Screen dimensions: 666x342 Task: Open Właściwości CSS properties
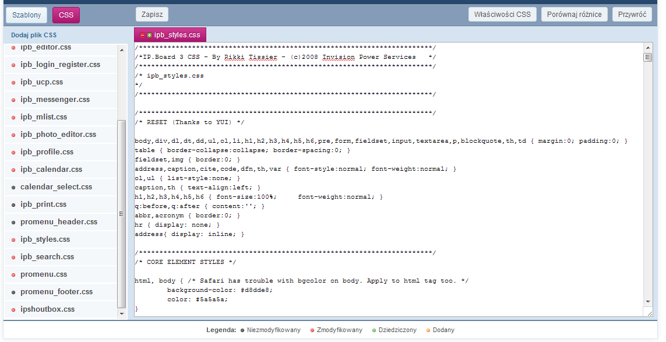tap(502, 14)
